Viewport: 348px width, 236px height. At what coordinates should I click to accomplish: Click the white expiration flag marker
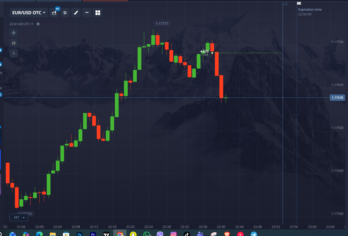[x=299, y=3]
